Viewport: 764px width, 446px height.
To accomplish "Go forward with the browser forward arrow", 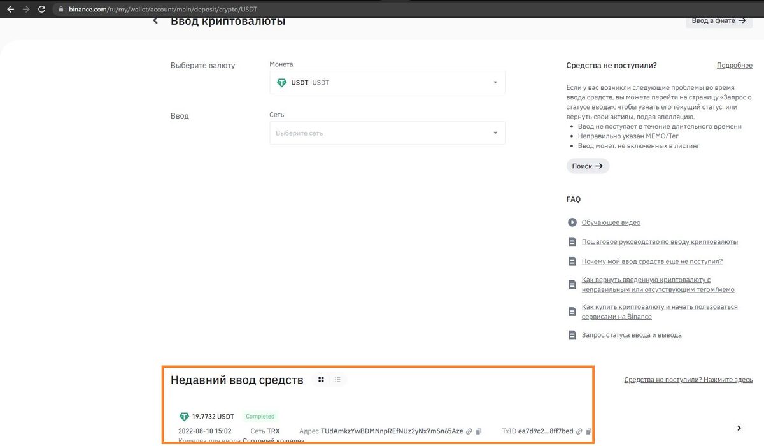I will [x=26, y=10].
